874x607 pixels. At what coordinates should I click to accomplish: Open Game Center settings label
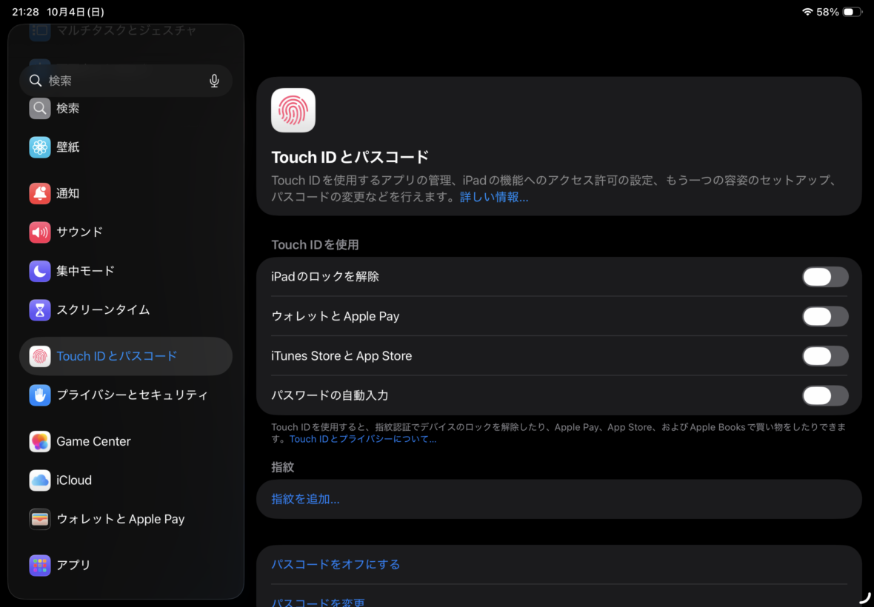pyautogui.click(x=93, y=442)
